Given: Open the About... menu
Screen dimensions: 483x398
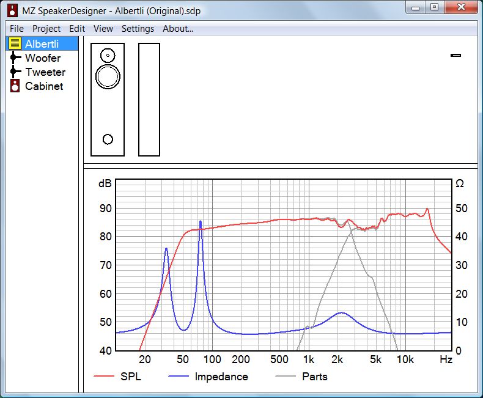Looking at the screenshot, I should [178, 29].
